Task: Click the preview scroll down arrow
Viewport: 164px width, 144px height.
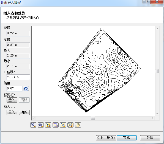Action: (x=157, y=114)
